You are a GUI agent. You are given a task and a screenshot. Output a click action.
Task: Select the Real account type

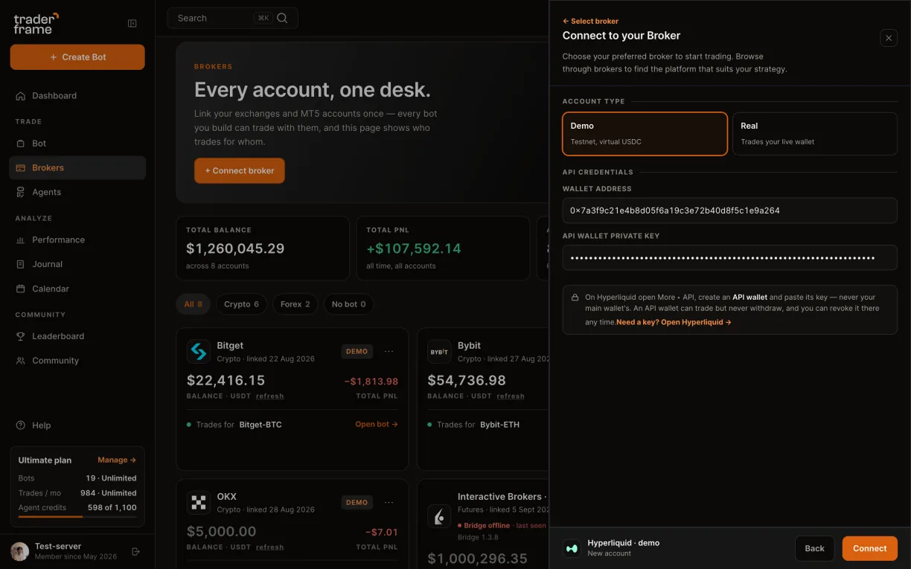click(814, 134)
